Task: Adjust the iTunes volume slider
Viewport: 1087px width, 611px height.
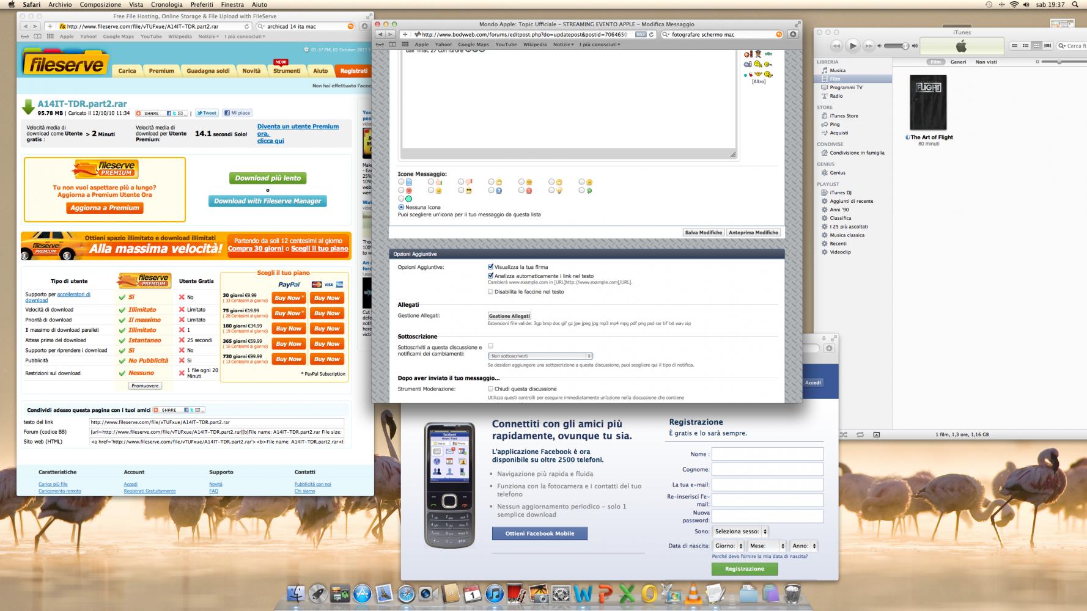Action: coord(897,46)
